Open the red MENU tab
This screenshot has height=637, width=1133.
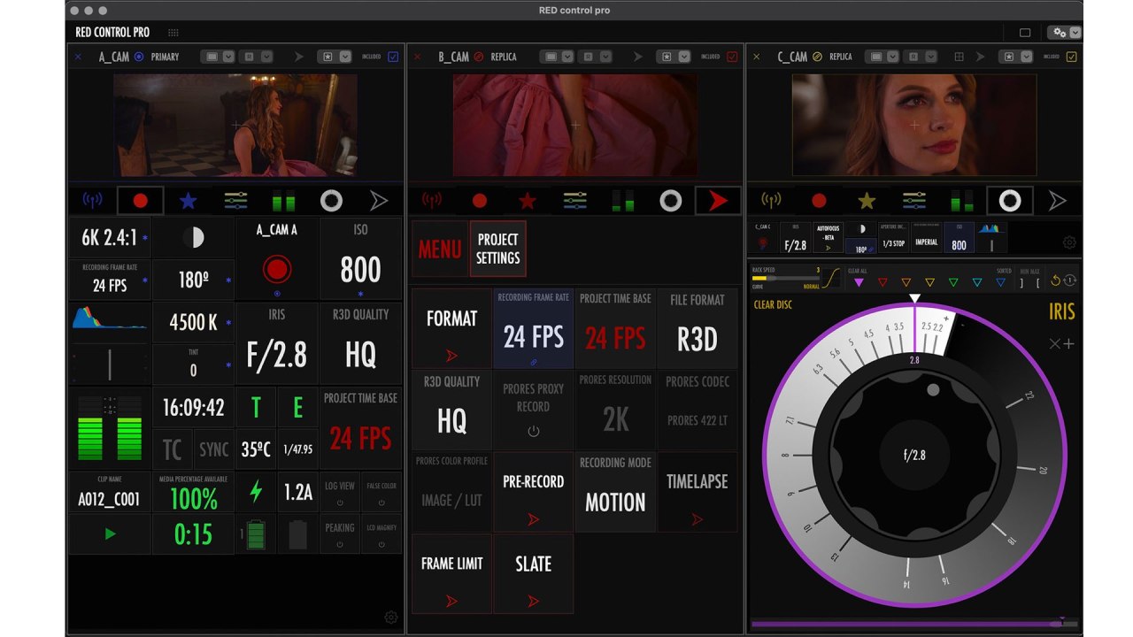tap(439, 249)
